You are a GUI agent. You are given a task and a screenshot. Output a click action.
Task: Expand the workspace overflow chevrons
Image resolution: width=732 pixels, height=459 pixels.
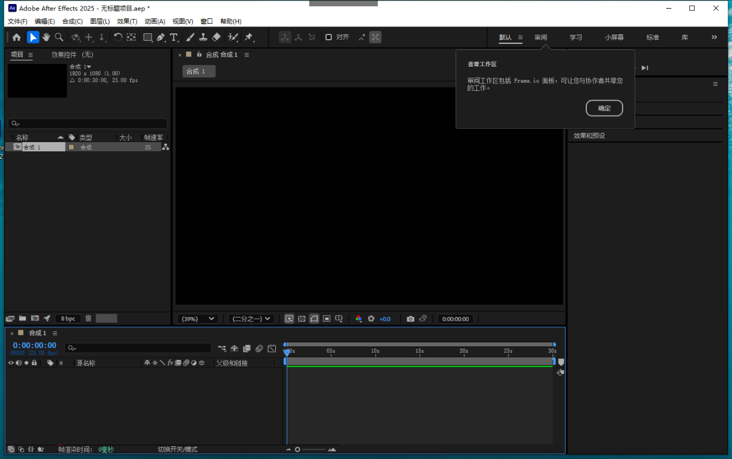coord(714,37)
